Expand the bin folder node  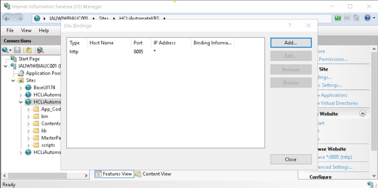pos(28,116)
